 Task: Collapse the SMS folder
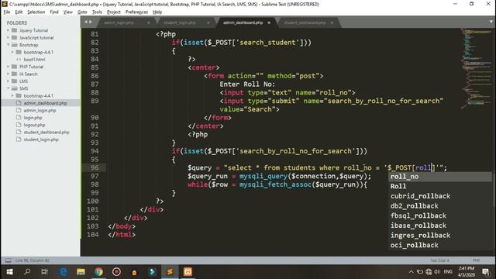pyautogui.click(x=9, y=88)
